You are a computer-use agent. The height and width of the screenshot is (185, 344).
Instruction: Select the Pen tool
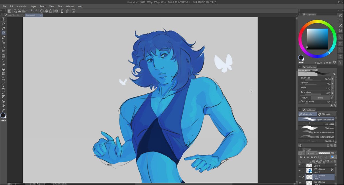(x=3, y=24)
